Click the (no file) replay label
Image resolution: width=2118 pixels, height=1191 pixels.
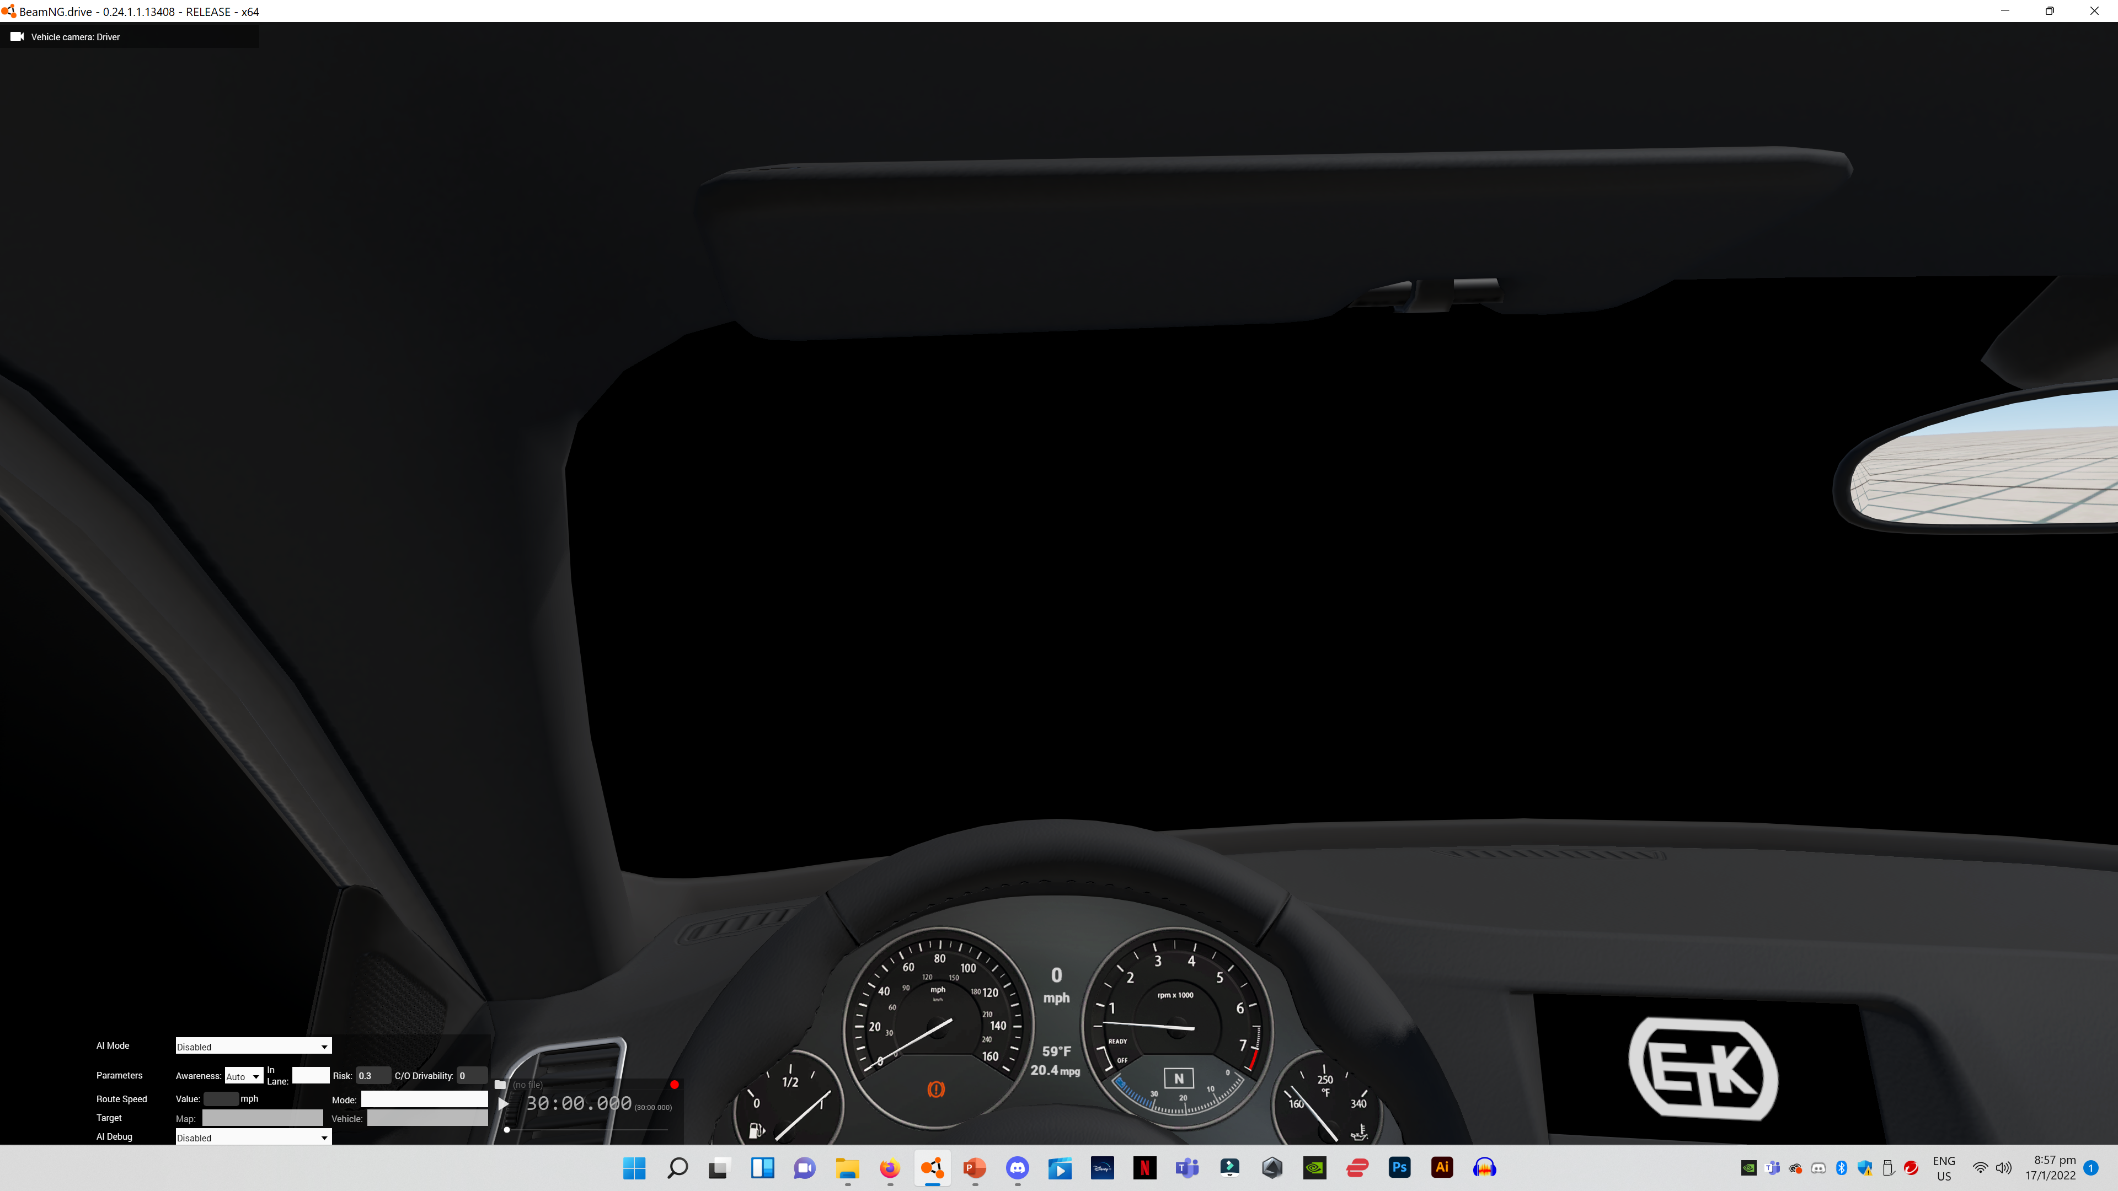coord(528,1085)
